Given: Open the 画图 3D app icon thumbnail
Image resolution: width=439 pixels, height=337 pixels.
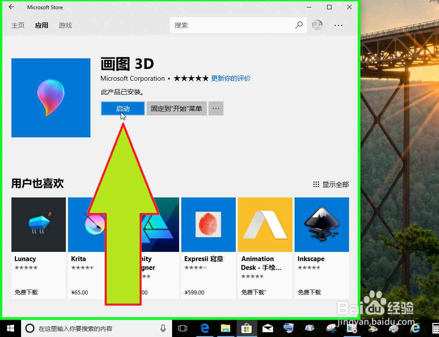Looking at the screenshot, I should tap(50, 97).
